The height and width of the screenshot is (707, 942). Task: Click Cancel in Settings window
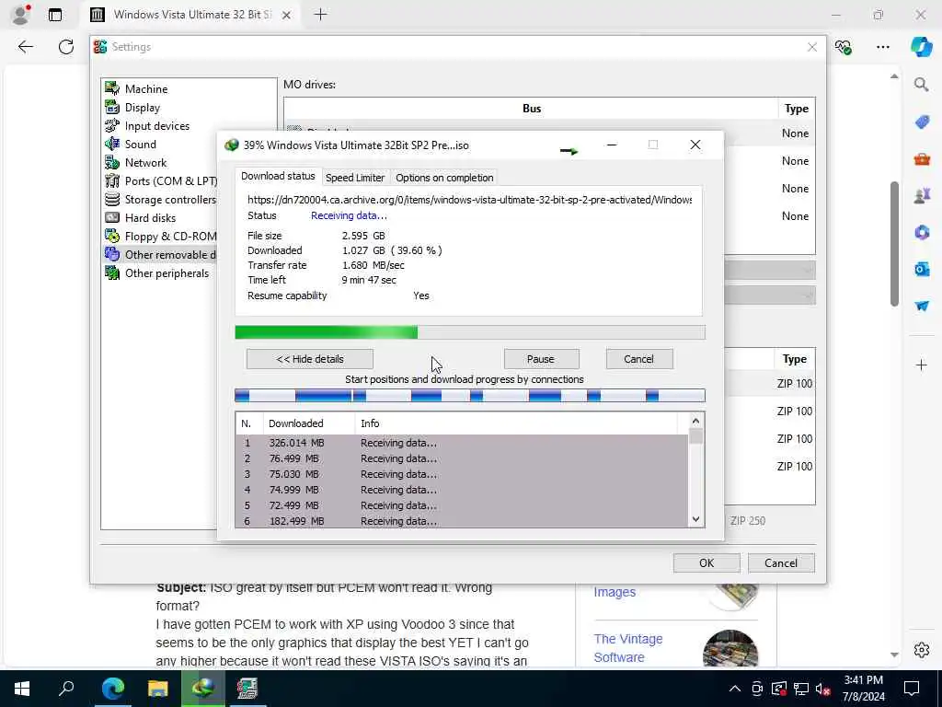point(781,562)
